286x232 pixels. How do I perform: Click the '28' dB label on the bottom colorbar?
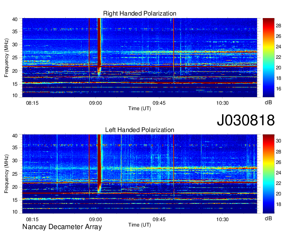tap(278, 152)
